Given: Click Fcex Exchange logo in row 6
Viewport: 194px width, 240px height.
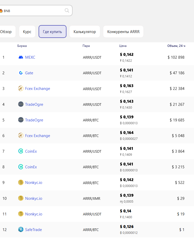Looking at the screenshot, I should (21, 135).
